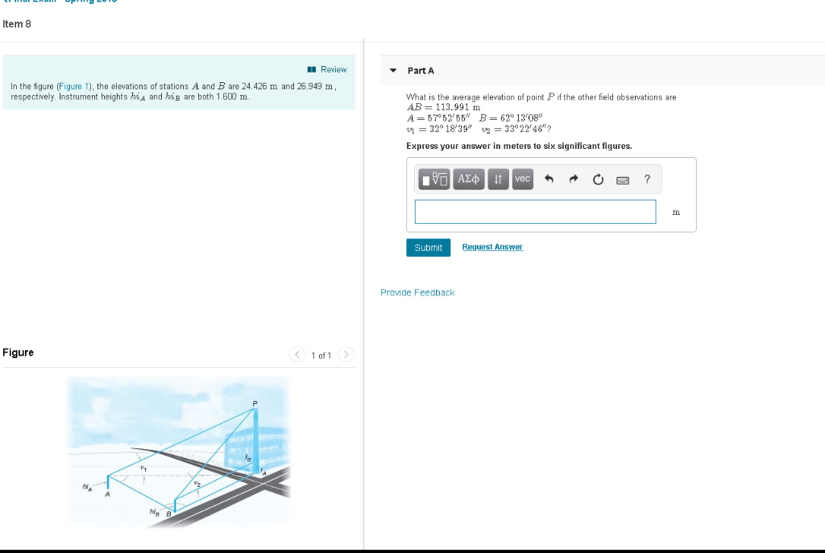
Task: Open the vec vector notation button
Action: (x=522, y=180)
